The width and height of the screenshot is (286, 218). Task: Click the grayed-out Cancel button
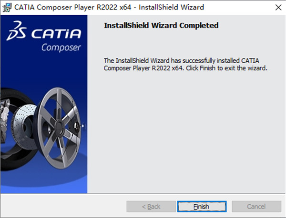tap(256, 207)
